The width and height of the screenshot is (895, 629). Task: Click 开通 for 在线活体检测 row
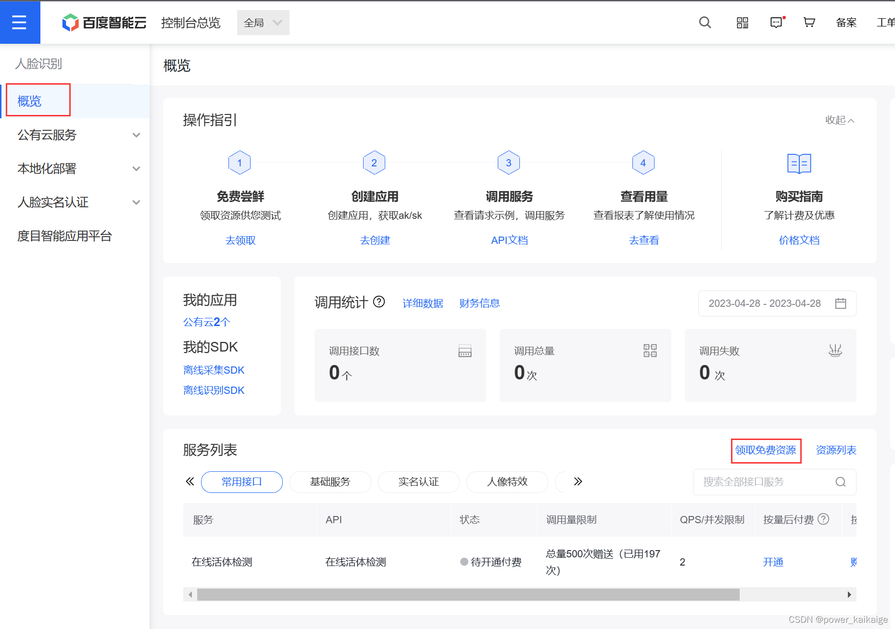(773, 562)
